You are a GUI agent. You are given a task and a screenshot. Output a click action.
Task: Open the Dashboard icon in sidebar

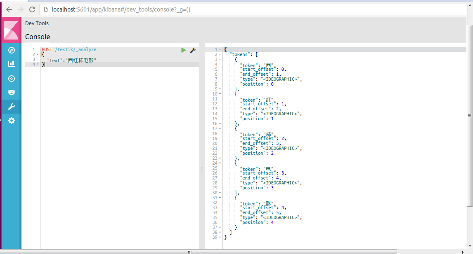(x=11, y=78)
